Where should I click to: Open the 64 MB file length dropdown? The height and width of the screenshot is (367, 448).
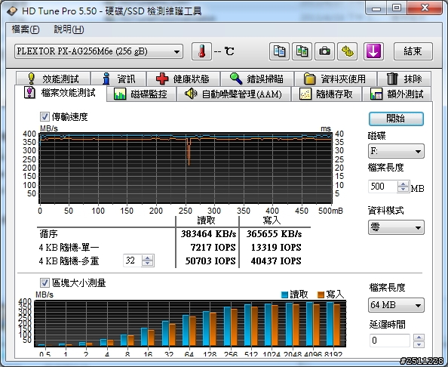pyautogui.click(x=396, y=305)
